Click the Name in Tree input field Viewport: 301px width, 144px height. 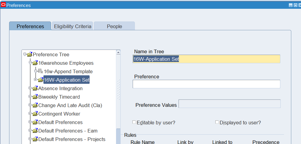pyautogui.click(x=206, y=59)
